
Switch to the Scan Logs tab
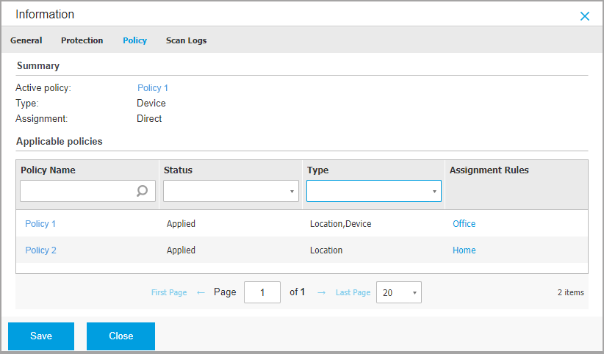(x=186, y=40)
